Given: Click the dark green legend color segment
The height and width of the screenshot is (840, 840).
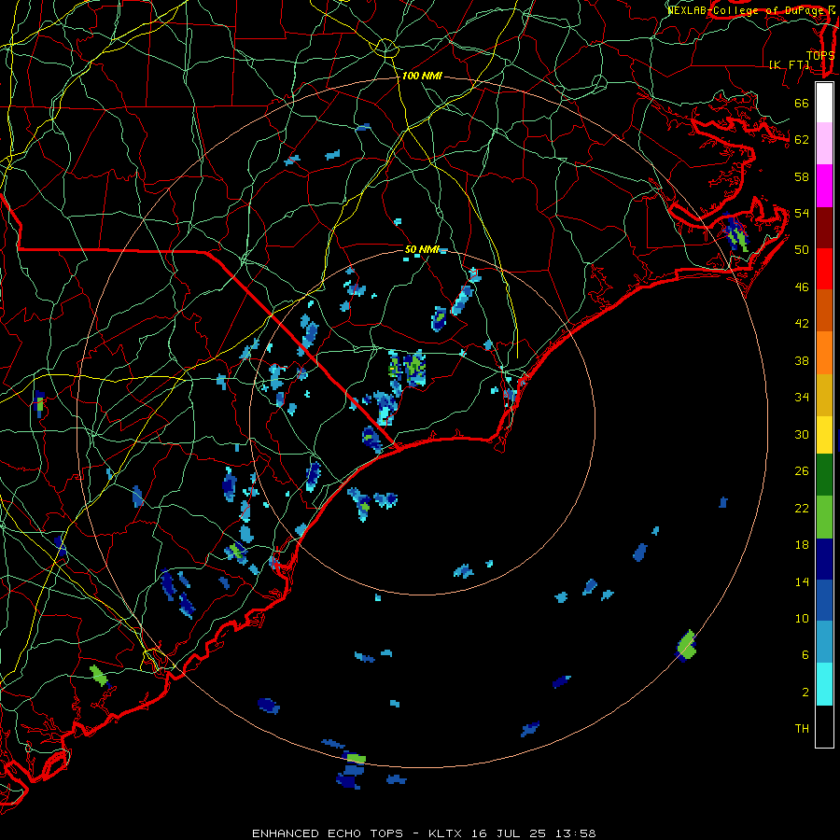Looking at the screenshot, I should point(824,474).
